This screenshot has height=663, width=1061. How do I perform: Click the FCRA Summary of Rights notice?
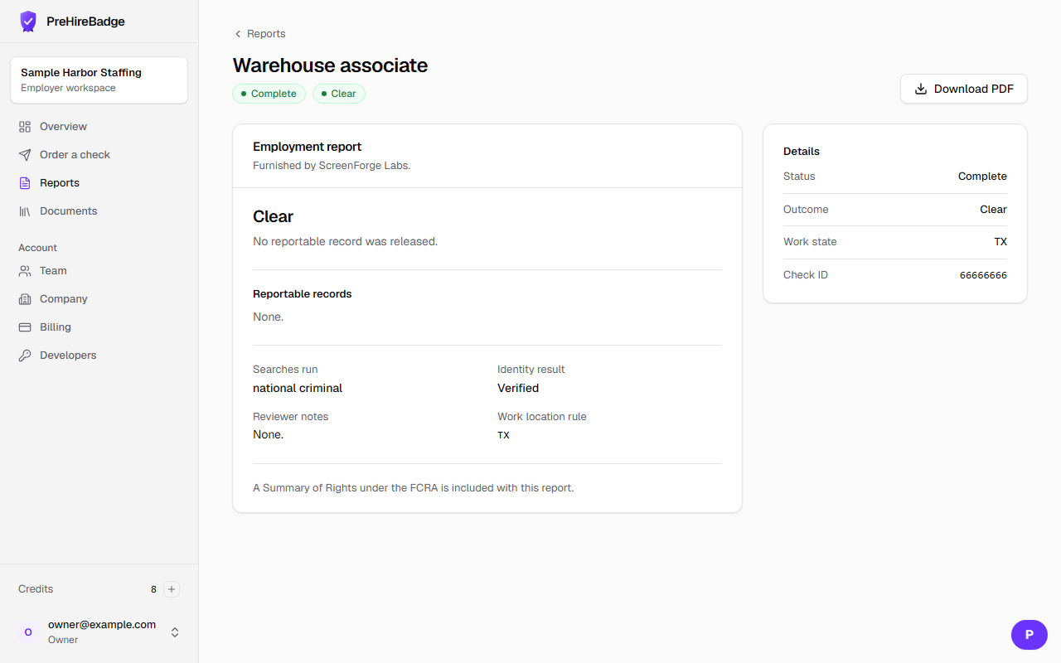[x=413, y=488]
